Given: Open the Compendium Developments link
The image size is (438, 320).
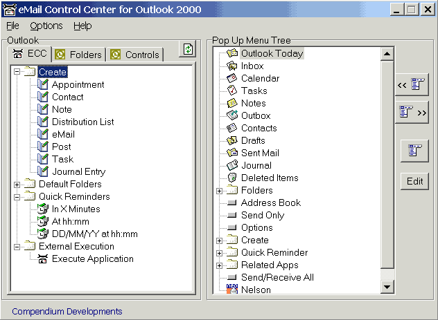Looking at the screenshot, I should [67, 312].
